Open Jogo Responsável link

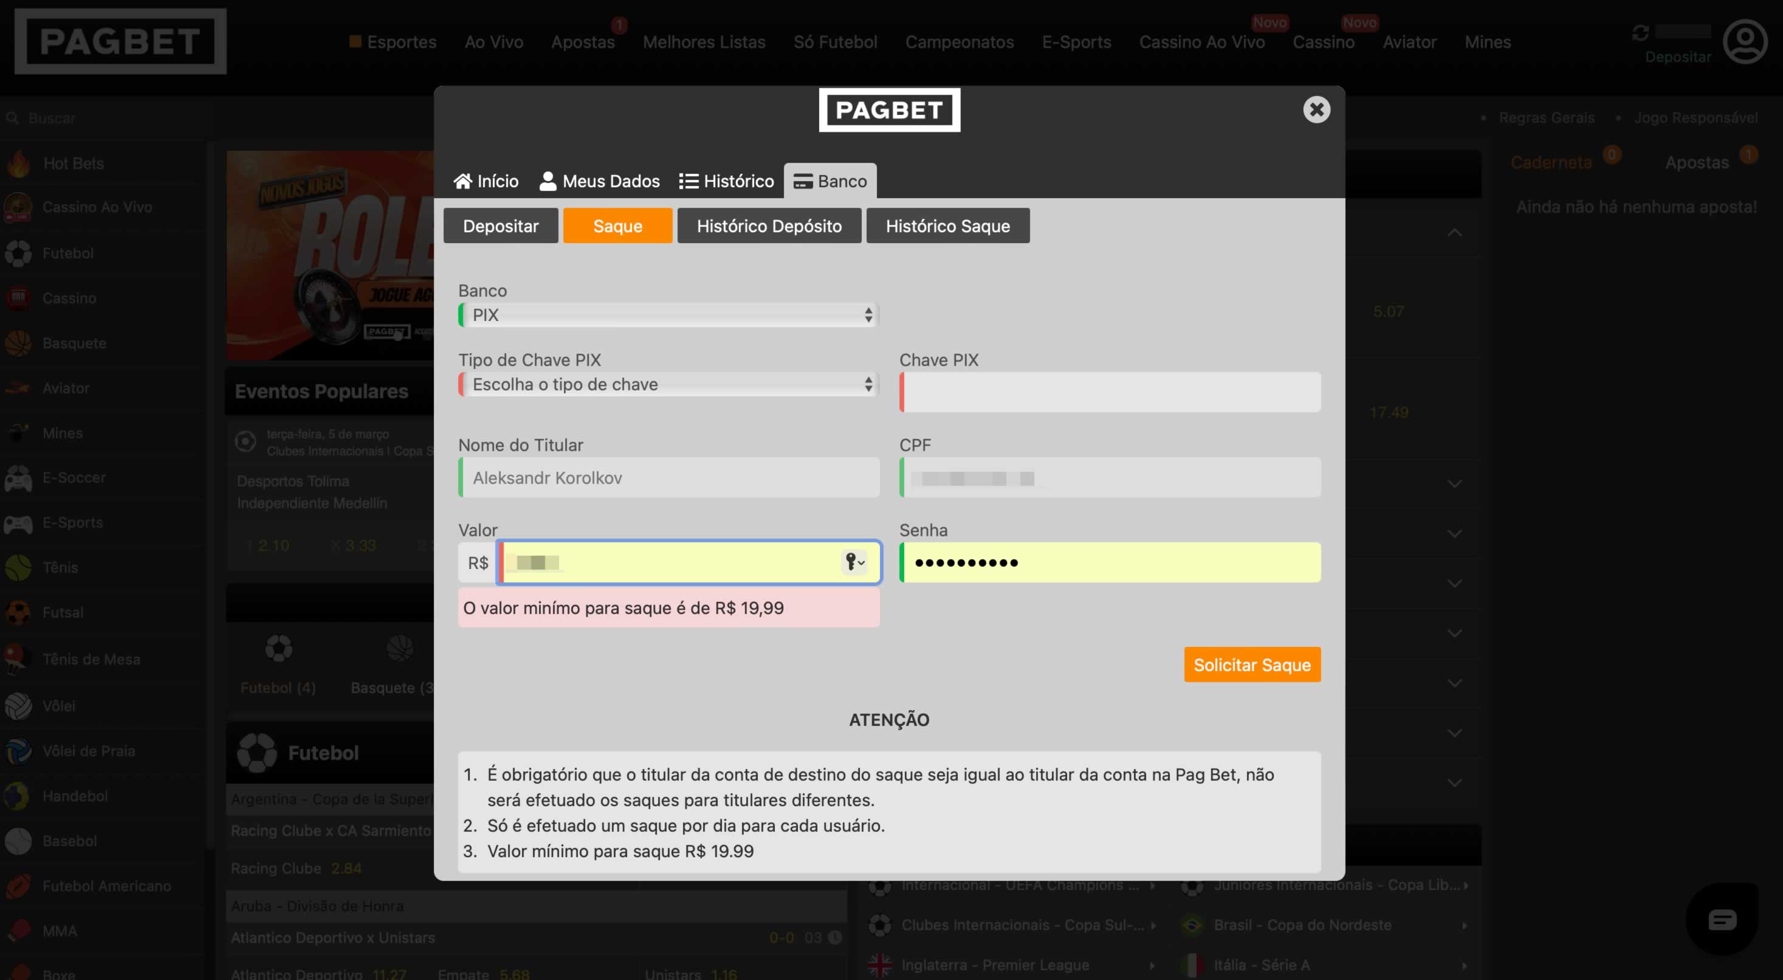[1695, 118]
